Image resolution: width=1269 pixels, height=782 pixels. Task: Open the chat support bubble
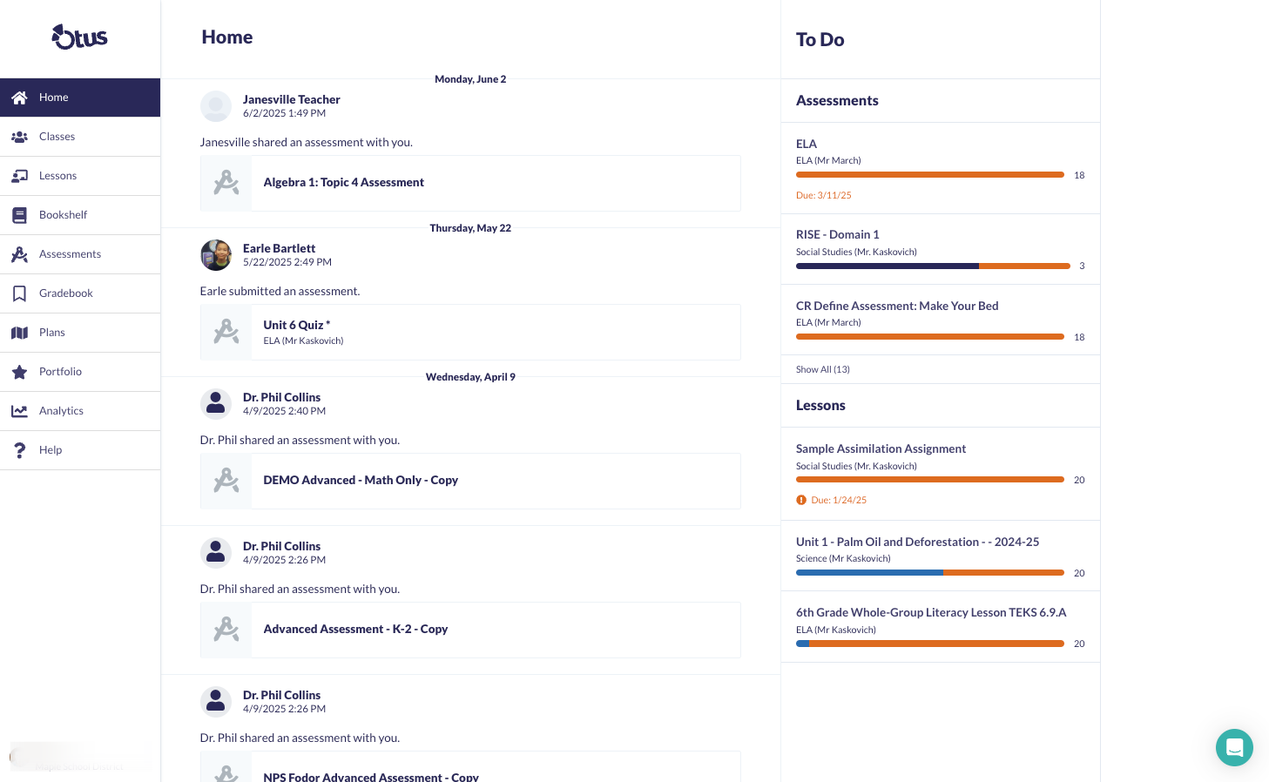pyautogui.click(x=1233, y=747)
